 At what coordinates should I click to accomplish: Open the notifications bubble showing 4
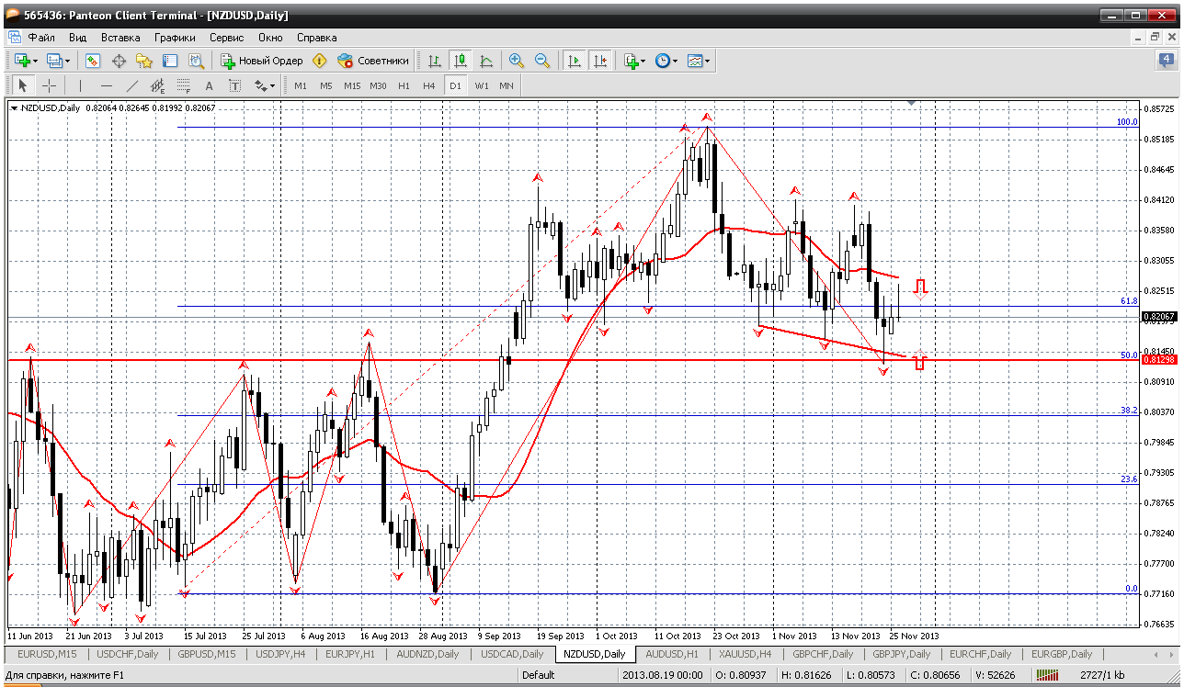pyautogui.click(x=1167, y=61)
